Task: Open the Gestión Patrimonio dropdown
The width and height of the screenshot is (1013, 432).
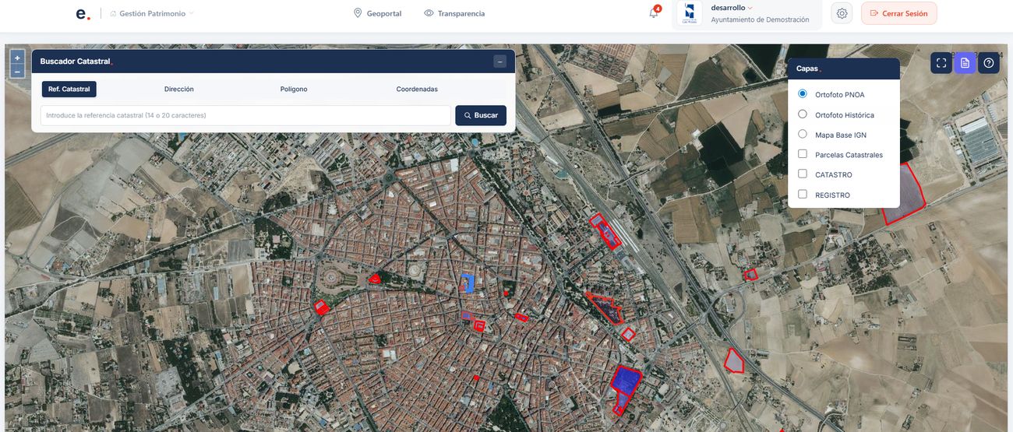Action: click(x=152, y=13)
